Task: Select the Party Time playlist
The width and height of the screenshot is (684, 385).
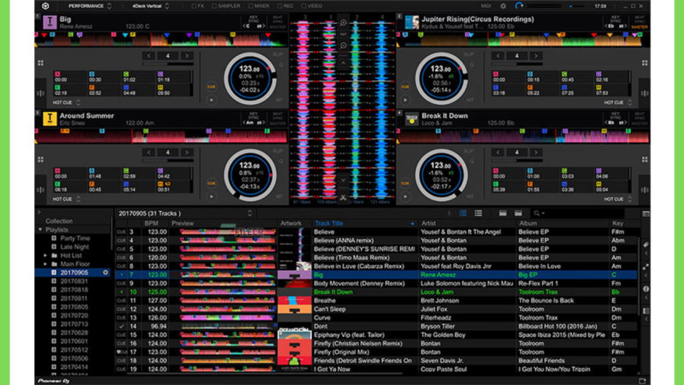Action: coord(75,239)
